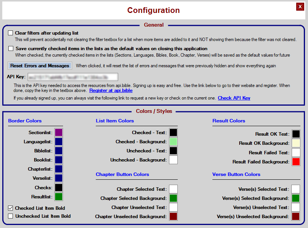308x228 pixels.
Task: Select the Verse(s) Unselected Background swatch
Action: 296,217
